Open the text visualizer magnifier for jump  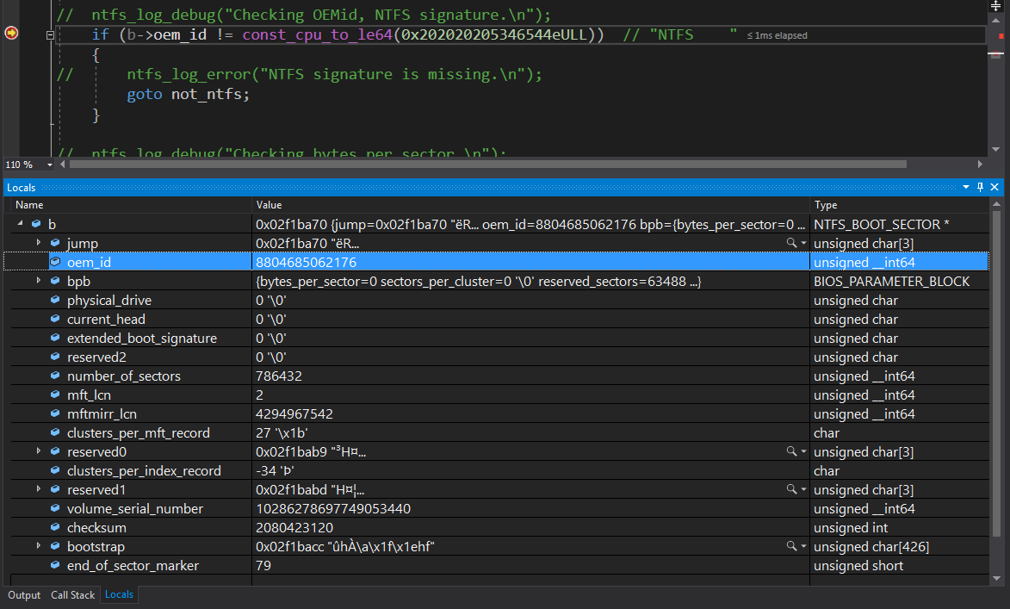coord(791,243)
